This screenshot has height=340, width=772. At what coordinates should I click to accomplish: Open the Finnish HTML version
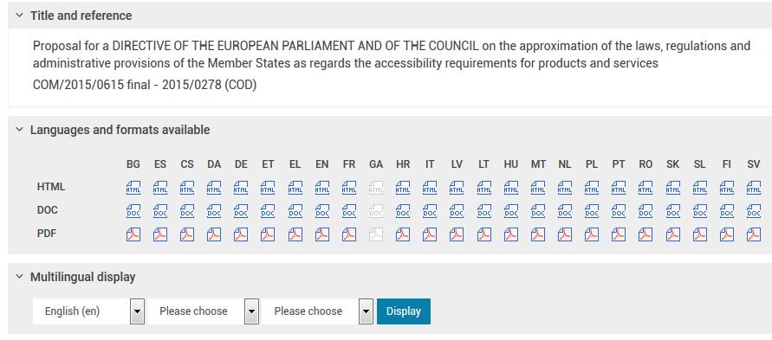727,188
